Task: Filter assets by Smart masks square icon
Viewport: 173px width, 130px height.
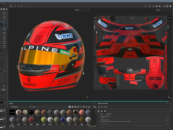Action: click(x=75, y=107)
